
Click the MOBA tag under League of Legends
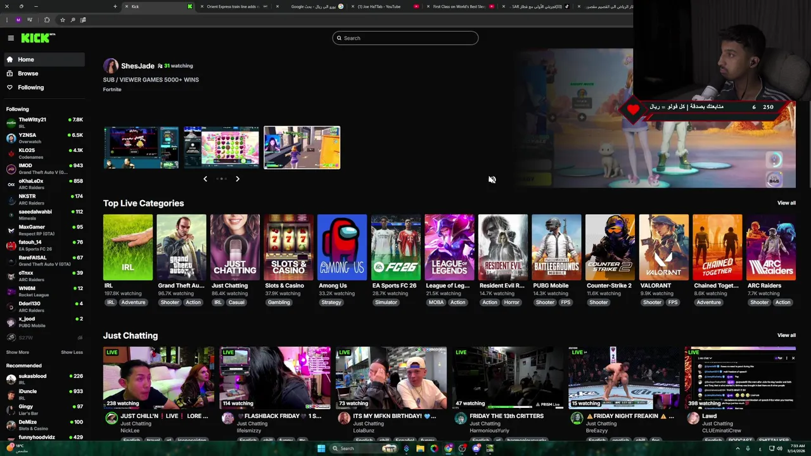tap(436, 303)
